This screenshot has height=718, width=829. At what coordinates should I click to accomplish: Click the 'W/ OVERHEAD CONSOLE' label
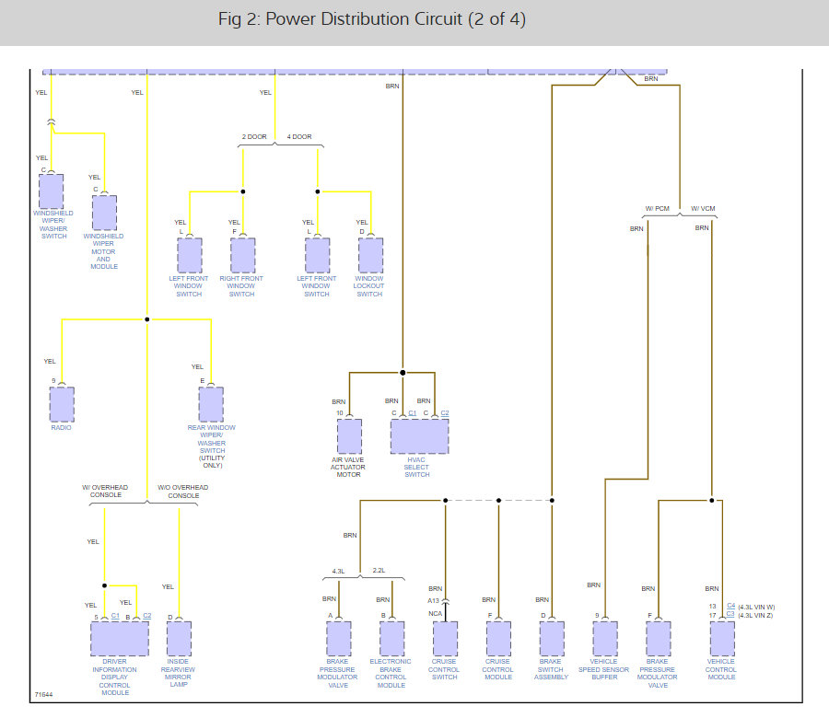(x=105, y=491)
